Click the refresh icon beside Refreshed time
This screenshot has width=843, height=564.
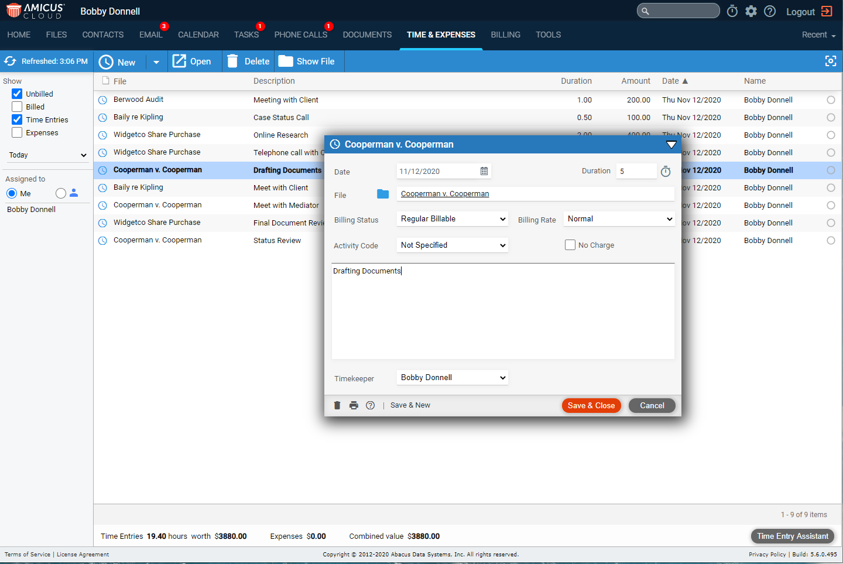coord(10,61)
